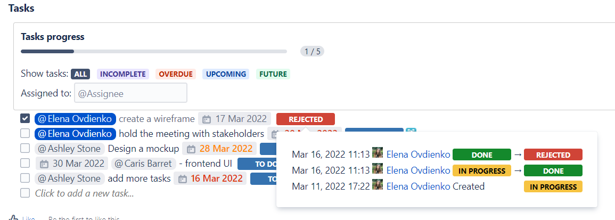The width and height of the screenshot is (615, 220).
Task: Click the avatar in the In Progress to Done entry
Action: (378, 170)
